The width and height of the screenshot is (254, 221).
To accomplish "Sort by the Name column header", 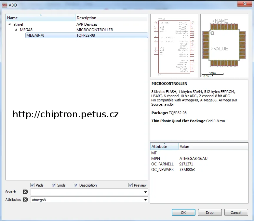I will coord(41,18).
